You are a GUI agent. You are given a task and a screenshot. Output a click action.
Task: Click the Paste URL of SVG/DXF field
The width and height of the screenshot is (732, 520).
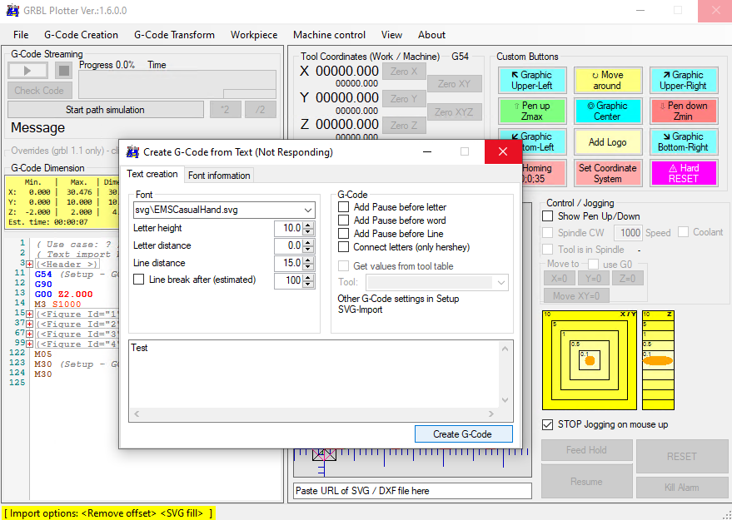coord(411,490)
